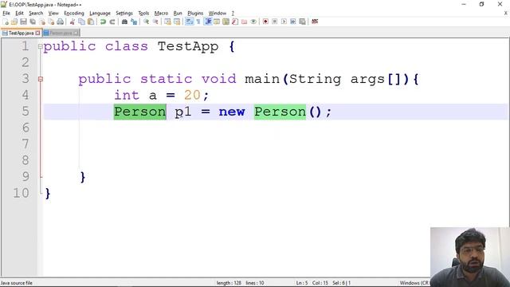This screenshot has width=510, height=287.
Task: Click the X at the menu bar's right end
Action: tap(506, 14)
